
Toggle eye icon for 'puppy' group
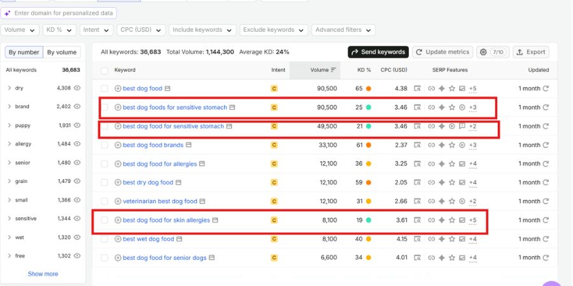[77, 125]
